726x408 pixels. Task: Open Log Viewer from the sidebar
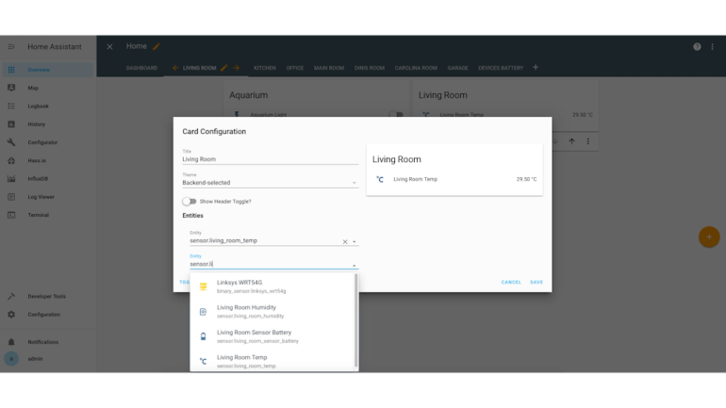pyautogui.click(x=48, y=197)
